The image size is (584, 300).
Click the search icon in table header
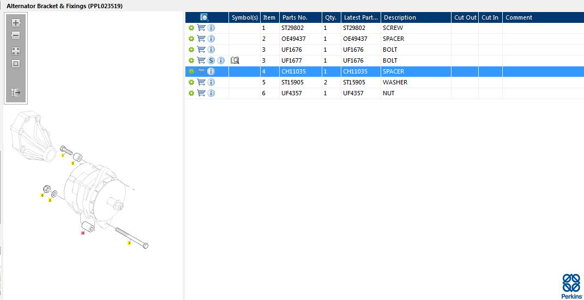[204, 17]
